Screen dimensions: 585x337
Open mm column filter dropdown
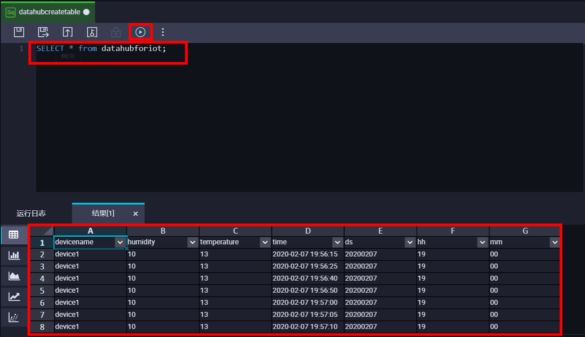pos(555,242)
